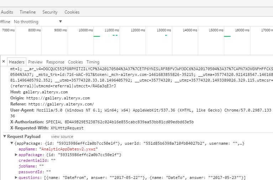Click the green request bar after 10000 ms
Image resolution: width=273 pixels, height=180 pixels.
coord(97,36)
